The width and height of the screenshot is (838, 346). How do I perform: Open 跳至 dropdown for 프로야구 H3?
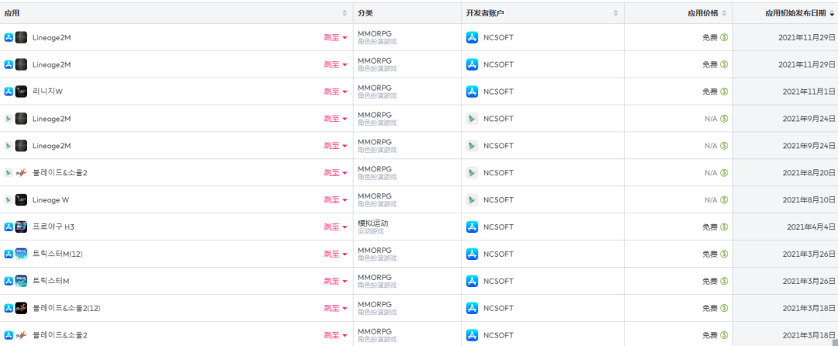pos(335,227)
